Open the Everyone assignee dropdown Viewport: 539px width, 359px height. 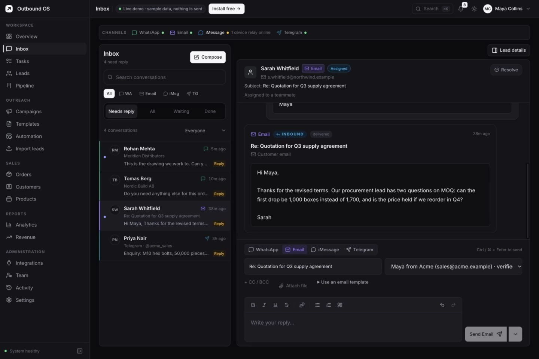coord(205,131)
